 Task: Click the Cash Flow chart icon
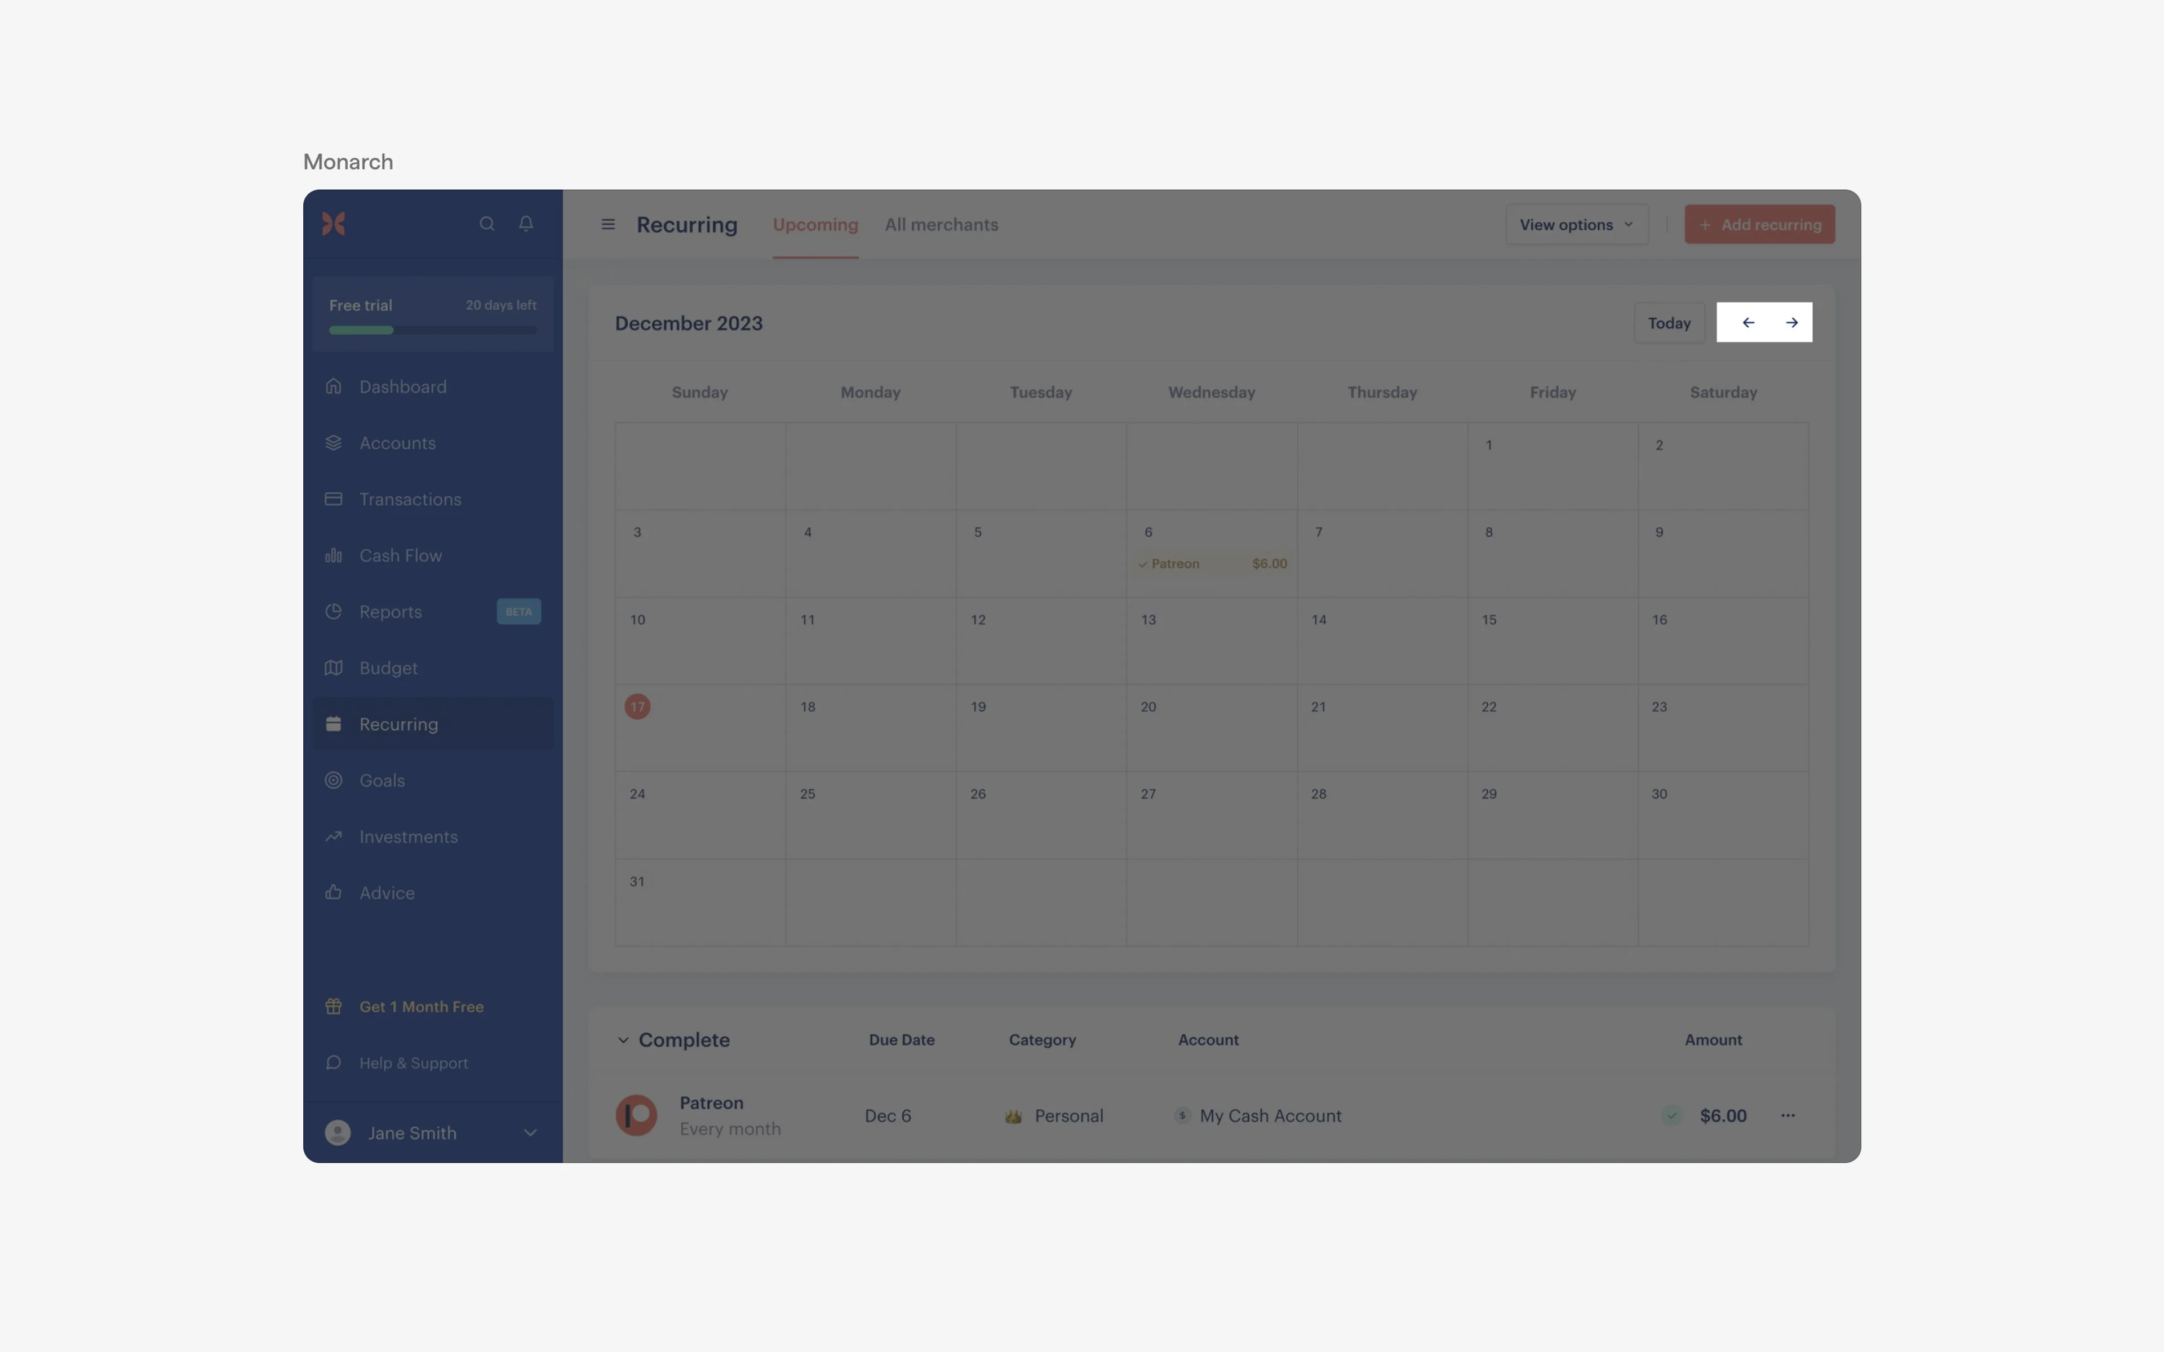[334, 554]
